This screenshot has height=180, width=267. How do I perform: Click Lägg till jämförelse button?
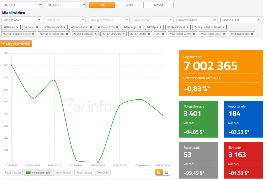click(16, 44)
